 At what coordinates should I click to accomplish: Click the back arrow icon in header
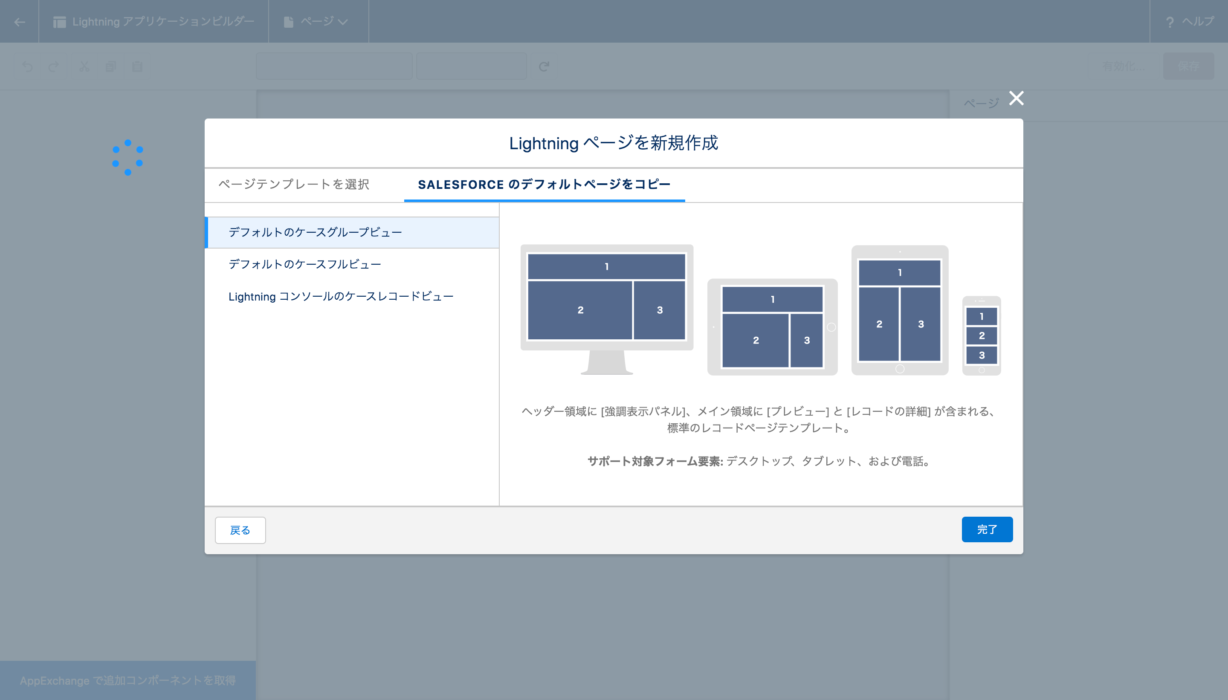click(x=20, y=22)
